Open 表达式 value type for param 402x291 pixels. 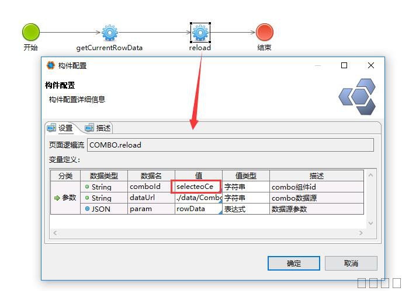245,209
